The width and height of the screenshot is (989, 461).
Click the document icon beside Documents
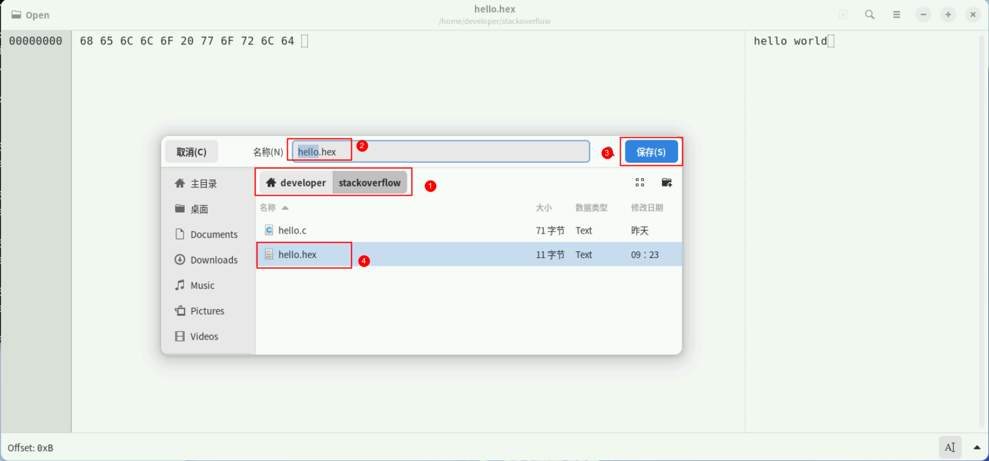point(180,234)
